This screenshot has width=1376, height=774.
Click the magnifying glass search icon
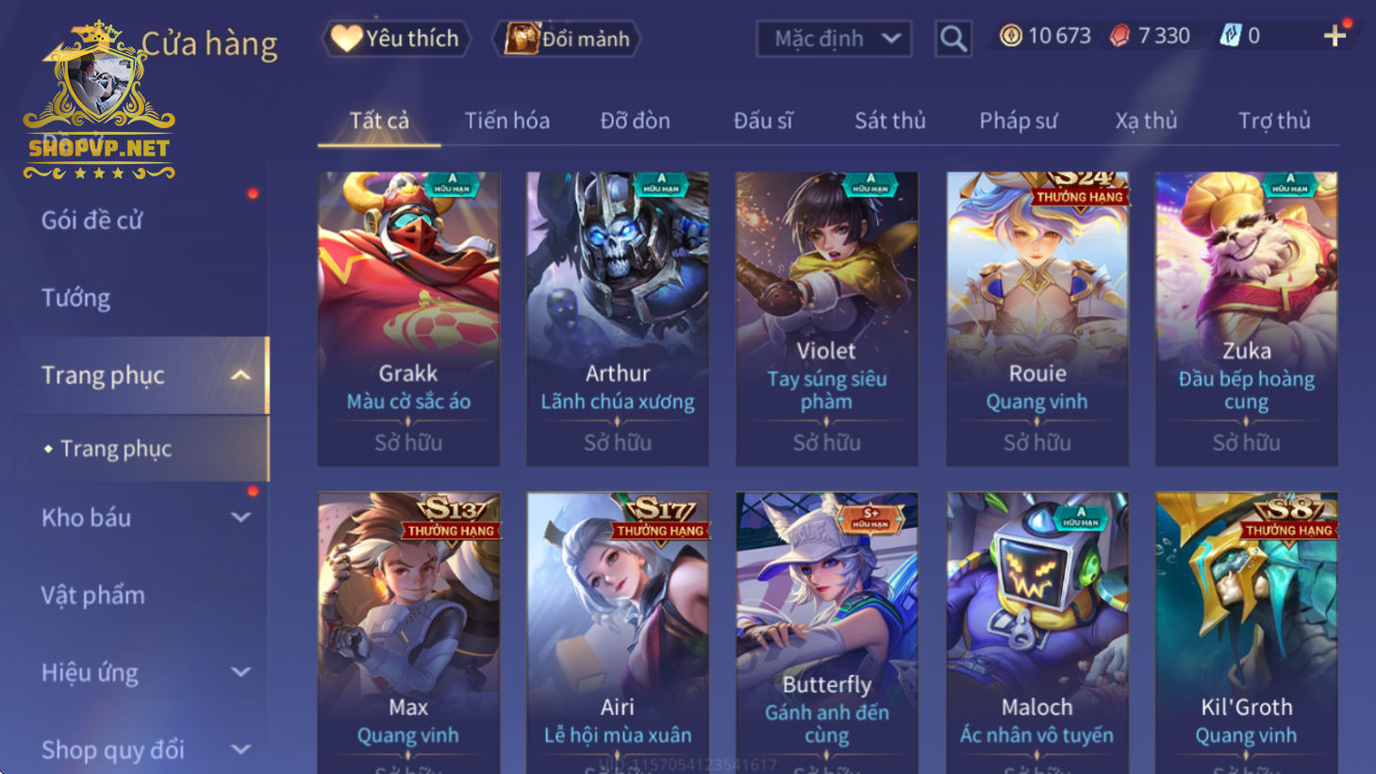pyautogui.click(x=953, y=39)
